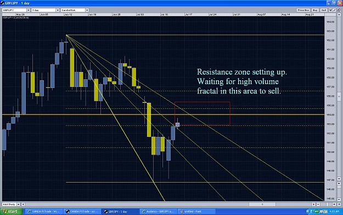The image size is (343, 215).
Task: Click the horizontal scrollbar left arrow
Action: [x=23, y=204]
